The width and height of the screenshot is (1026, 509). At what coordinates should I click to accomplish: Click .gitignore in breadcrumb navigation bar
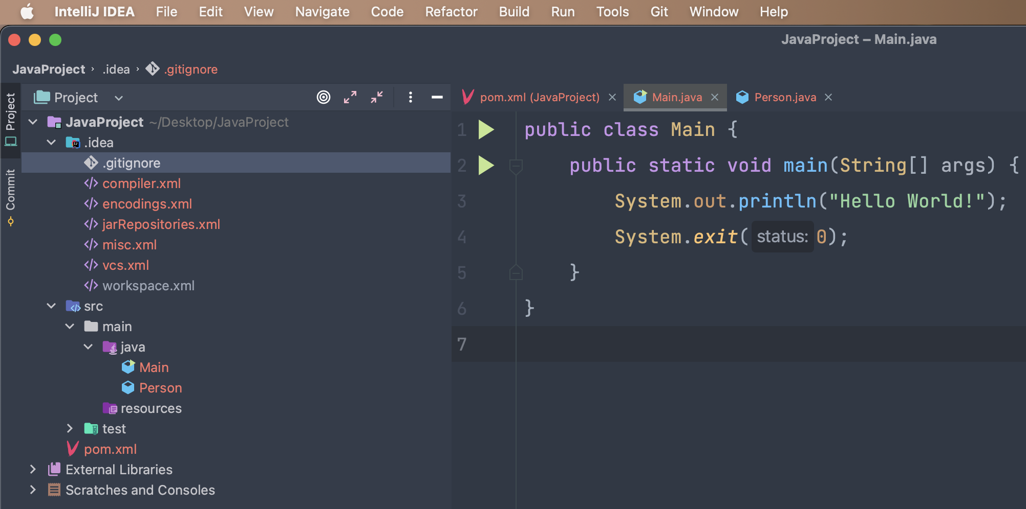[182, 69]
